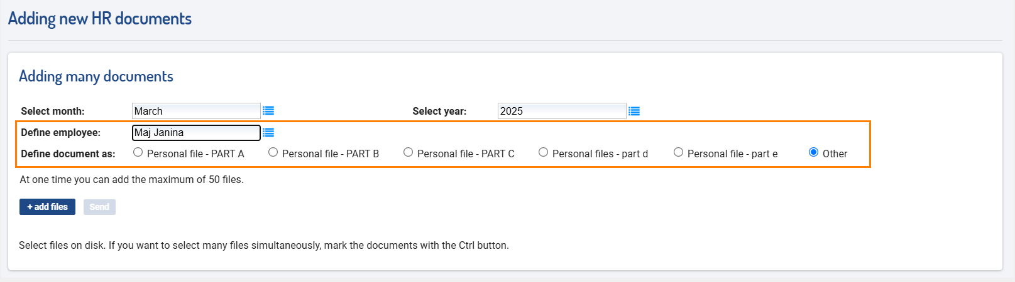Select the Other document type radio
Viewport: 1015px width, 282px height.
[813, 152]
